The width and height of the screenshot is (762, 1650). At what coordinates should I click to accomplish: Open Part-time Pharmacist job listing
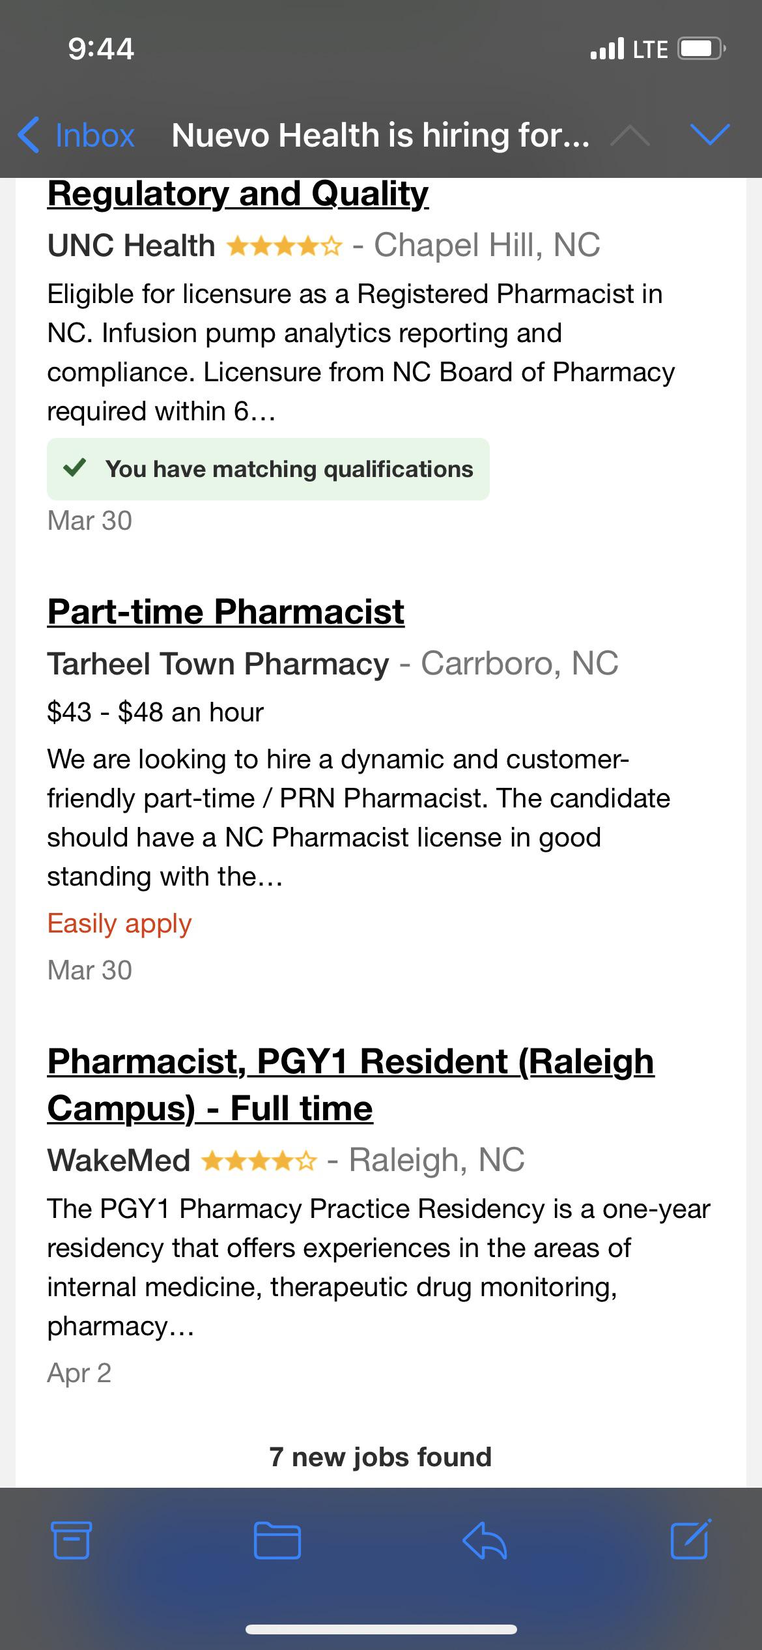pyautogui.click(x=225, y=612)
